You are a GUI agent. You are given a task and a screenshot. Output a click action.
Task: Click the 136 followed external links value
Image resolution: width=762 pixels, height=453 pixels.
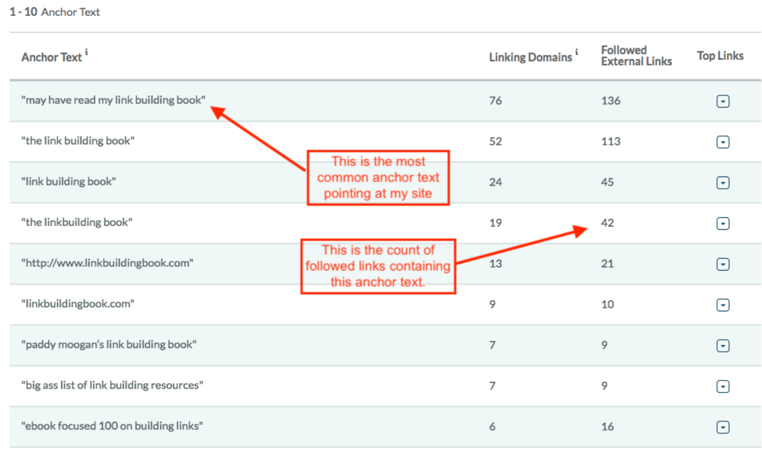click(611, 101)
